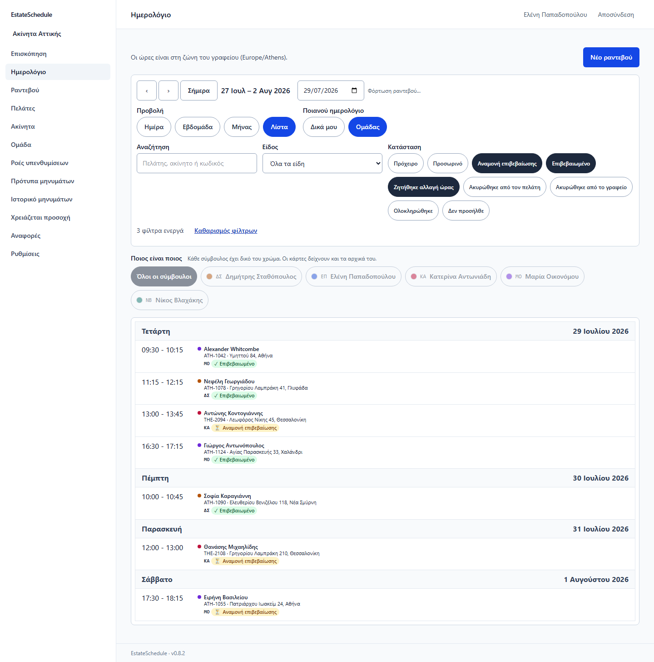Switch to the Εβδομάδα view
This screenshot has height=662, width=654.
coord(198,127)
